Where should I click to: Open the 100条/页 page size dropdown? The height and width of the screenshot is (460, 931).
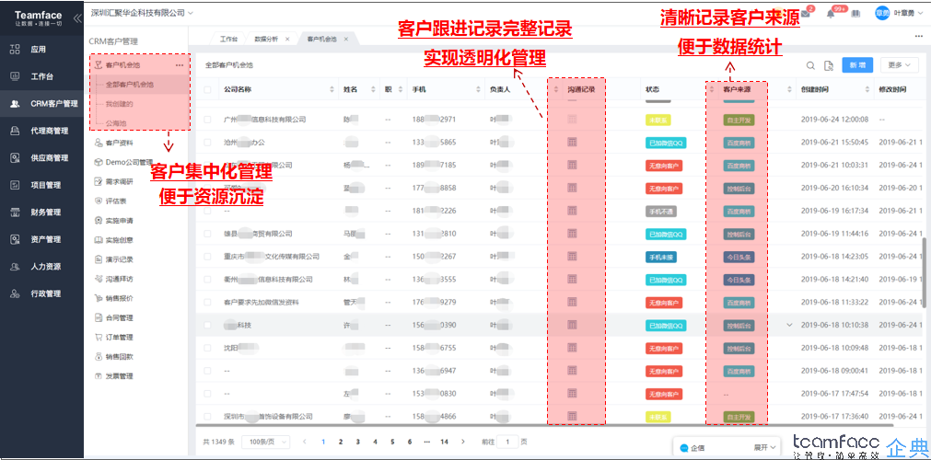[x=265, y=442]
